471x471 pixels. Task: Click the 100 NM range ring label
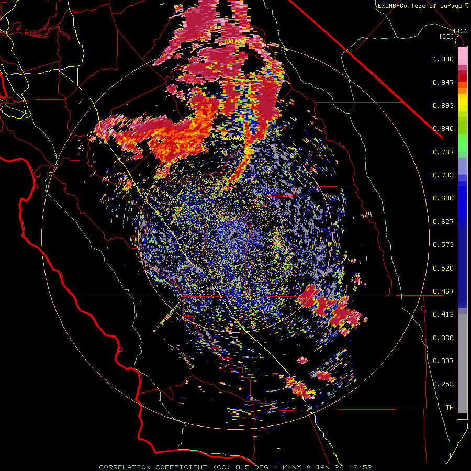[x=235, y=41]
